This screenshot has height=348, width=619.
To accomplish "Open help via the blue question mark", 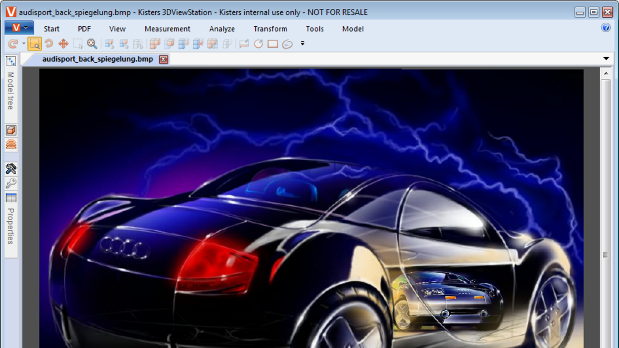I will click(x=606, y=28).
